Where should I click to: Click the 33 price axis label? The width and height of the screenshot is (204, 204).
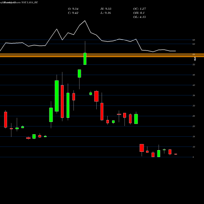click(194, 106)
